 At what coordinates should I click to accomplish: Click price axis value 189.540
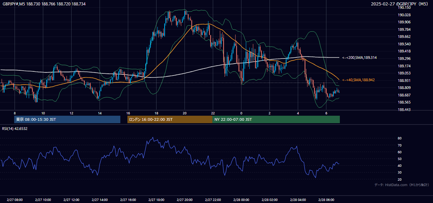tap(404, 44)
